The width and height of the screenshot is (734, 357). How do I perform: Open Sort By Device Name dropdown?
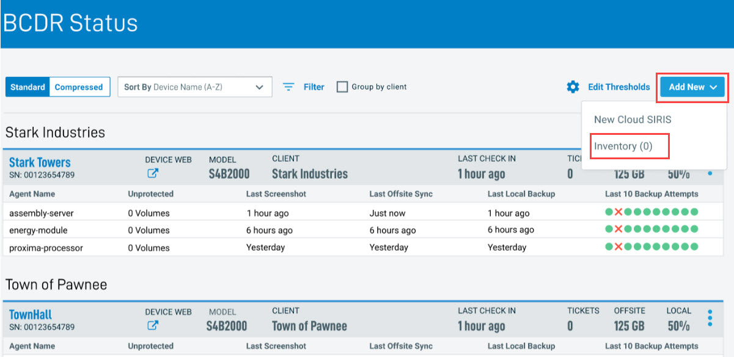194,87
